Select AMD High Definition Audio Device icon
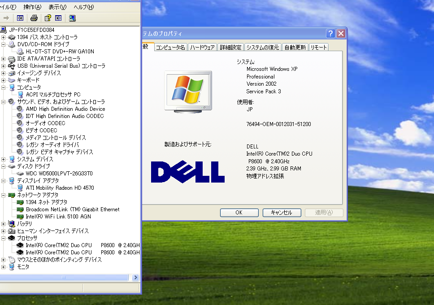434x305 pixels. 20,109
